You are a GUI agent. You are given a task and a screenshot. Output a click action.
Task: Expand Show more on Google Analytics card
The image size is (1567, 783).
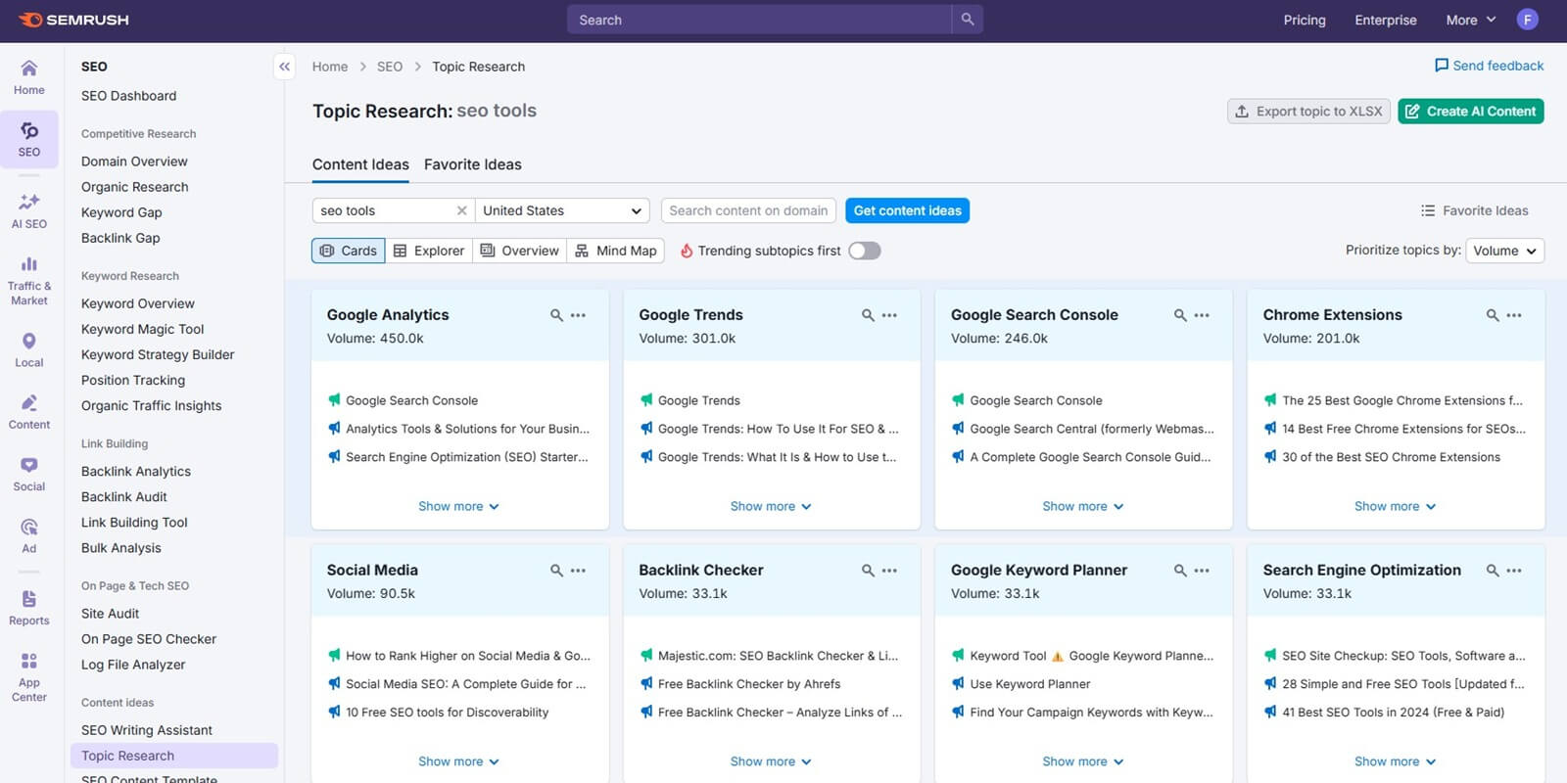coord(458,506)
